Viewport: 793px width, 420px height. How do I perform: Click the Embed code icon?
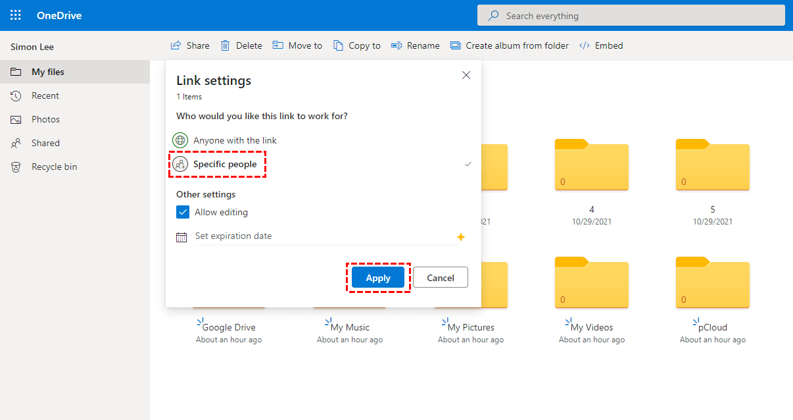(585, 45)
